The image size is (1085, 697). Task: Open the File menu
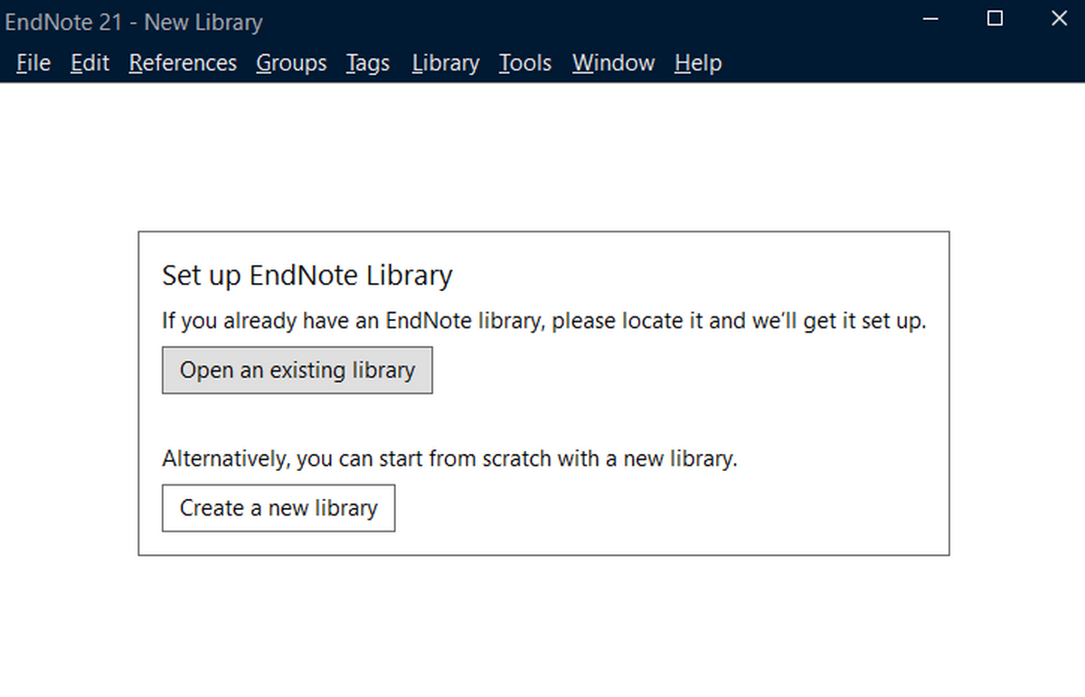click(x=33, y=62)
